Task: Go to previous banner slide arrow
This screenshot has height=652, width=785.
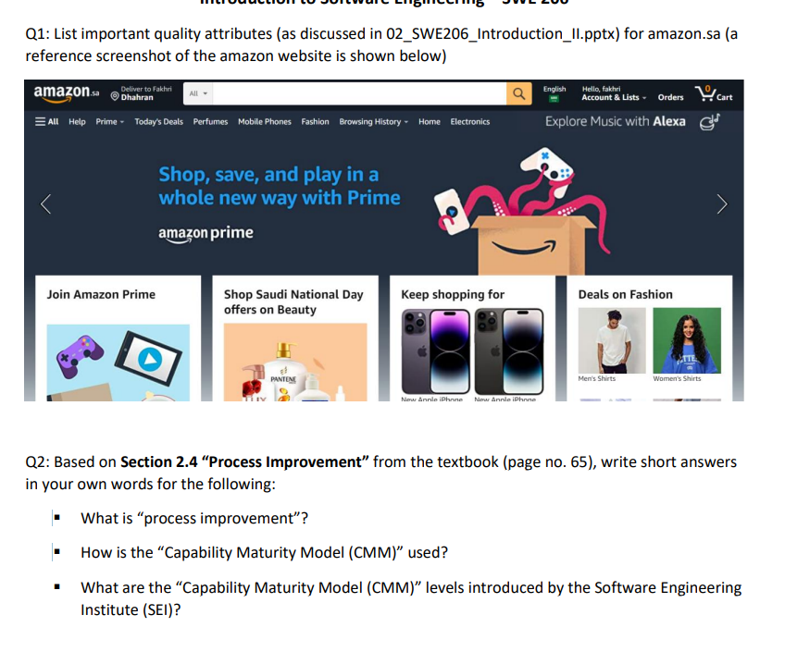Action: (x=45, y=204)
